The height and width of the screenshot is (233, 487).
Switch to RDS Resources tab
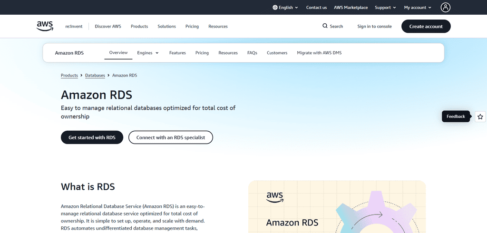pyautogui.click(x=228, y=53)
